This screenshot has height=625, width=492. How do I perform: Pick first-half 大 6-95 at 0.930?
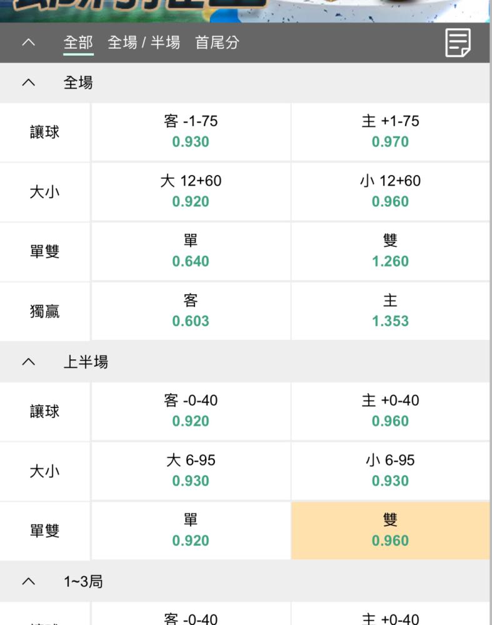coord(191,471)
